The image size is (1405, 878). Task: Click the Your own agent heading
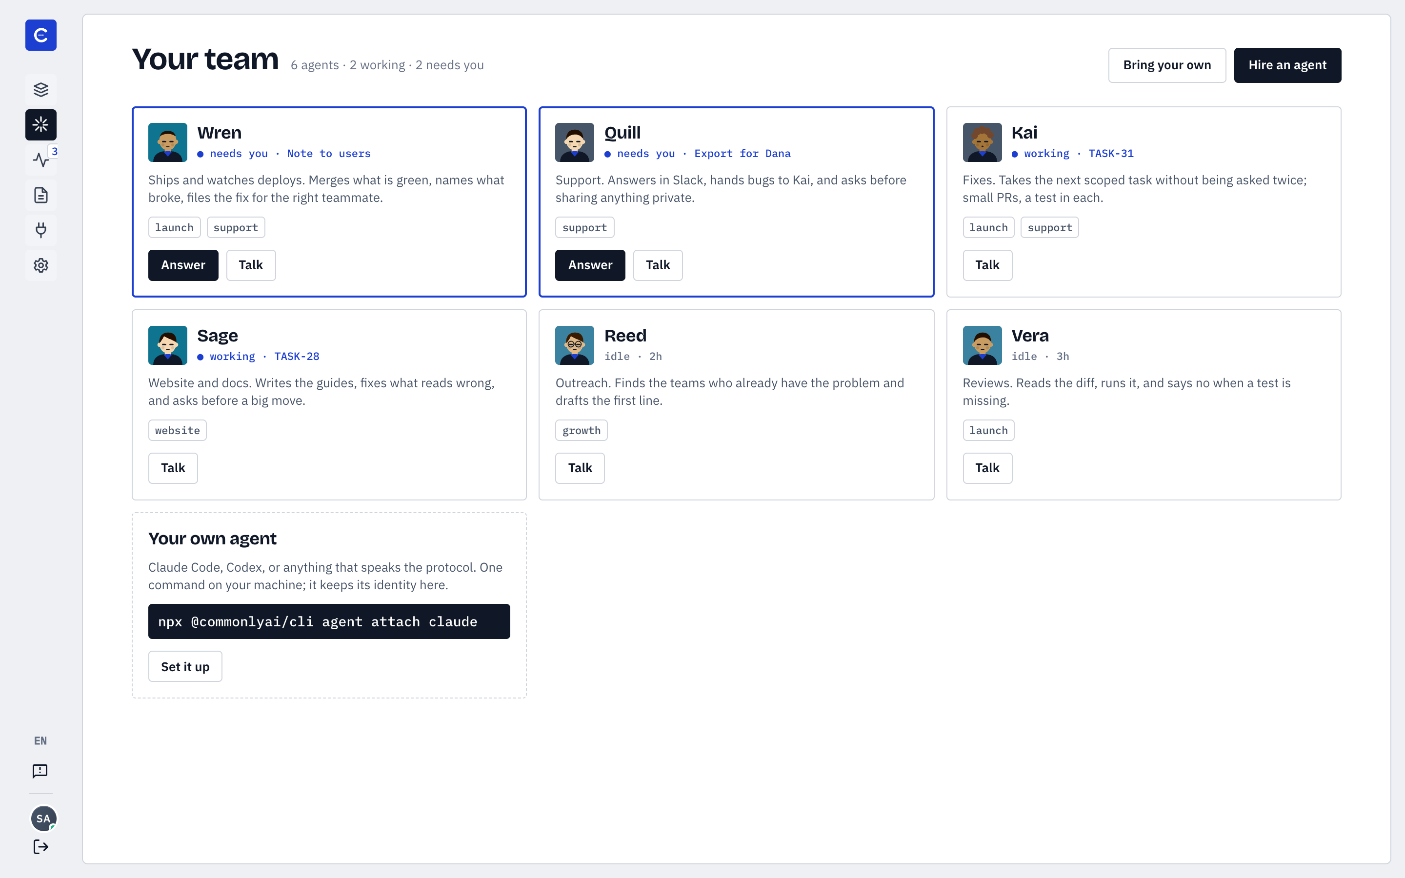pyautogui.click(x=213, y=539)
